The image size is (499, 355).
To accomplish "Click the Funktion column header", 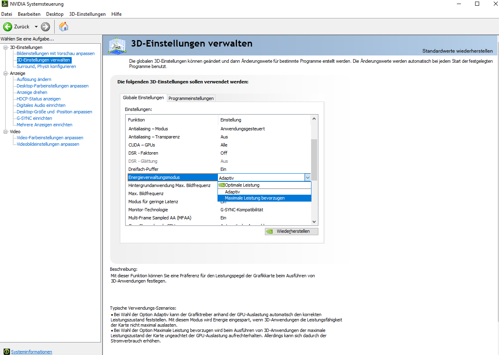I will (x=172, y=120).
